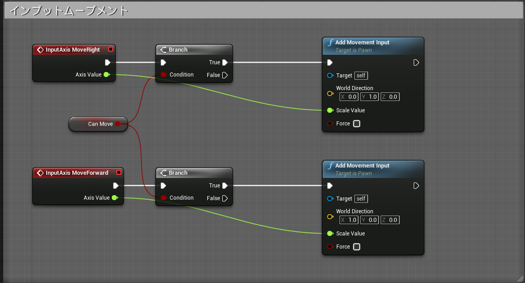525x283 pixels.
Task: Click lower Add Movement Input World Direction pin
Action: 330,217
